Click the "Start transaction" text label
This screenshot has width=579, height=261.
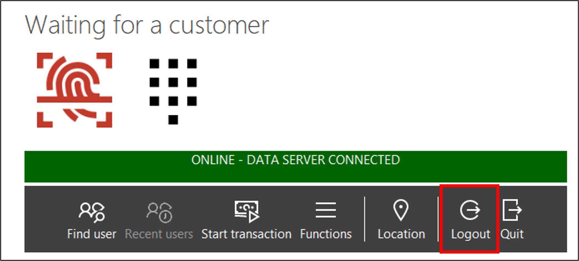(246, 234)
